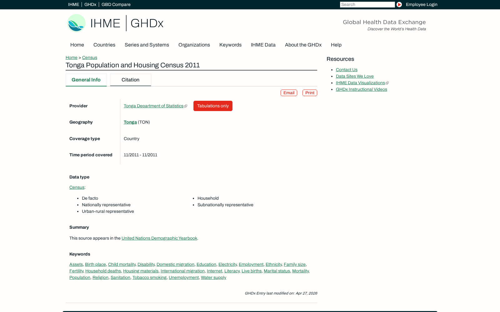Open the IHME Data menu
500x312 pixels.
click(x=263, y=45)
